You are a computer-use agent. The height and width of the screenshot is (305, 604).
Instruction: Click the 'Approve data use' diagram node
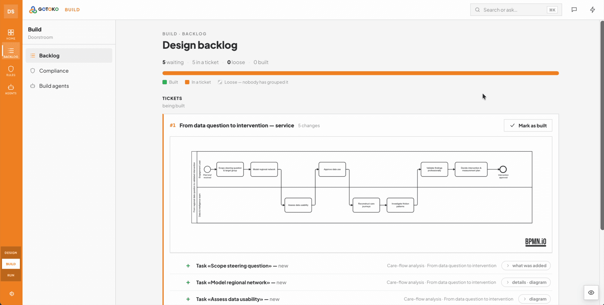pos(332,169)
